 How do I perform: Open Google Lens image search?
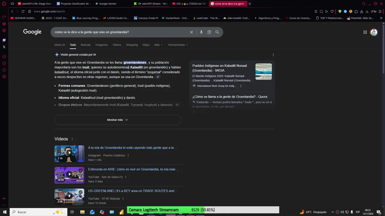coord(209,32)
